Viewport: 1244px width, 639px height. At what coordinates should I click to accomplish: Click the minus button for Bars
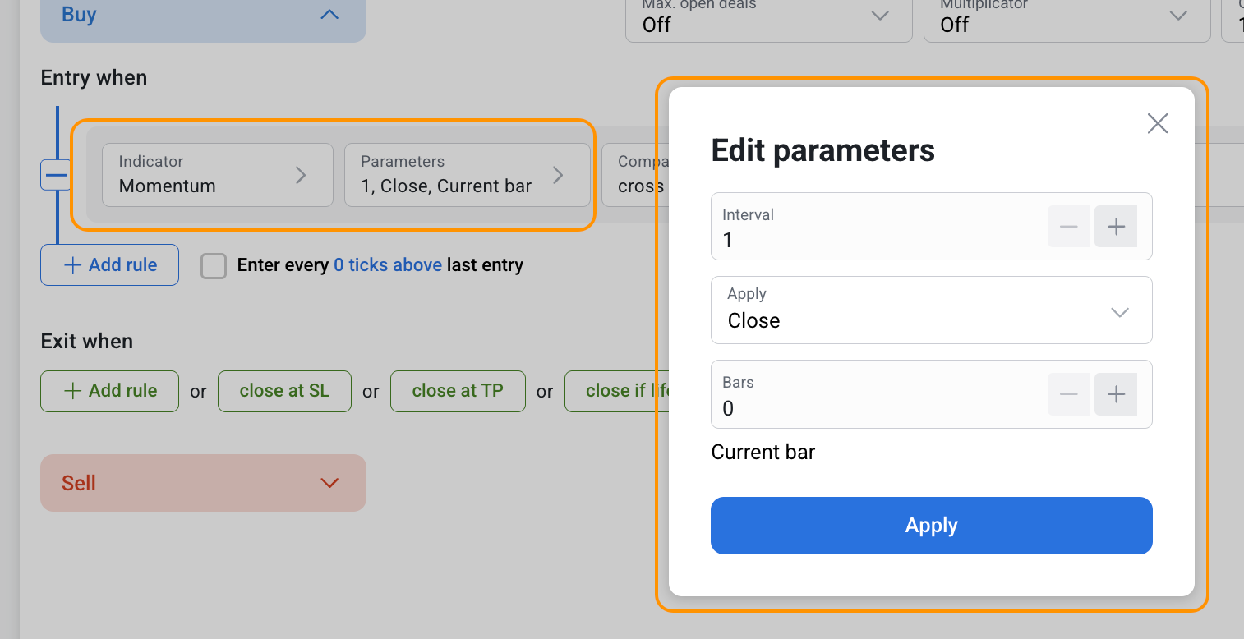(1068, 394)
